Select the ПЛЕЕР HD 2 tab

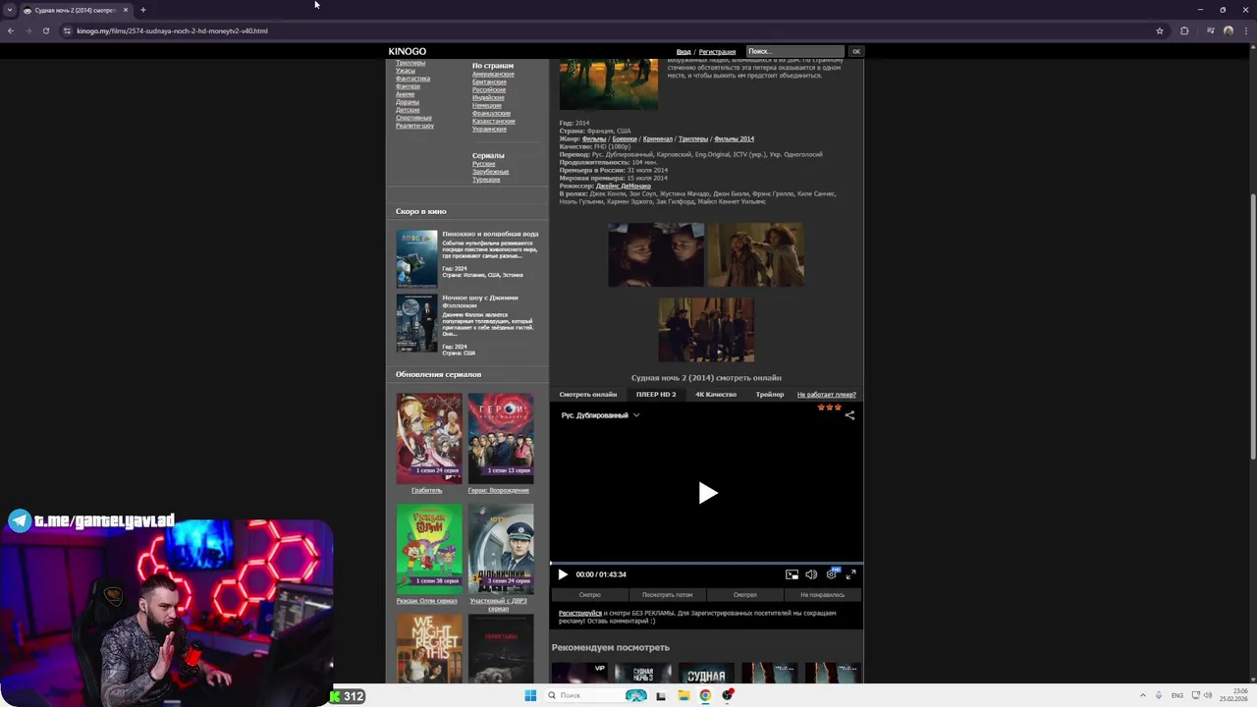pyautogui.click(x=656, y=394)
